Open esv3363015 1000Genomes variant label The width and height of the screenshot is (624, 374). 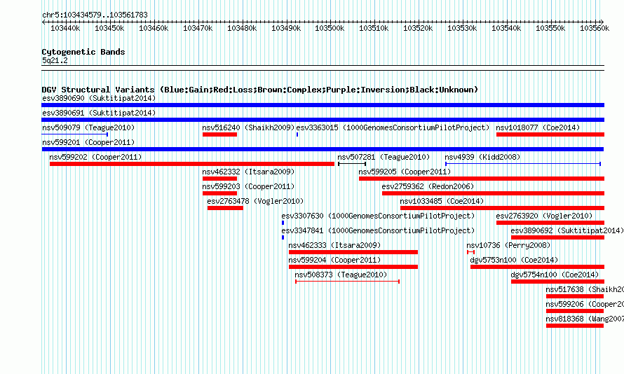(x=393, y=127)
